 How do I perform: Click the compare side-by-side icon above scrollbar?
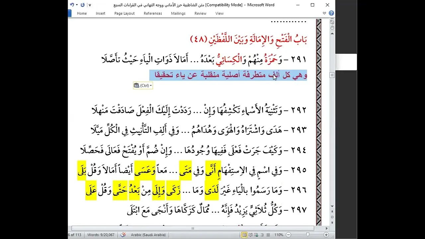coord(332,22)
